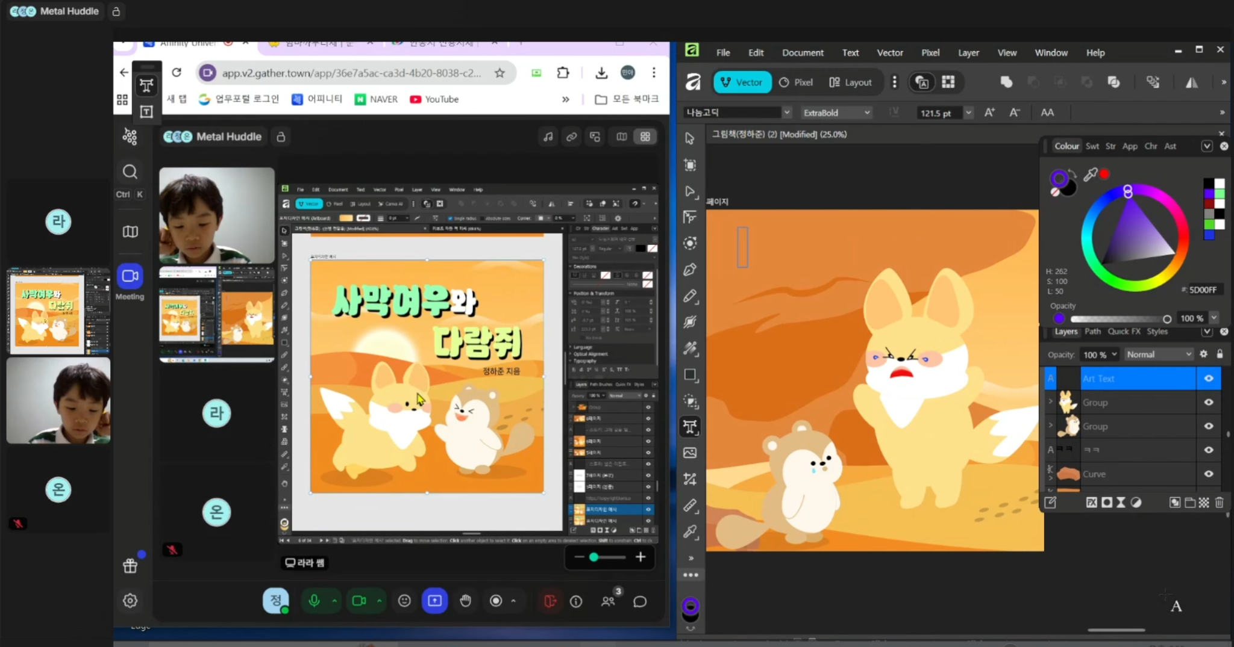Image resolution: width=1234 pixels, height=647 pixels.
Task: Select the Artistic Text tool
Action: pos(691,427)
